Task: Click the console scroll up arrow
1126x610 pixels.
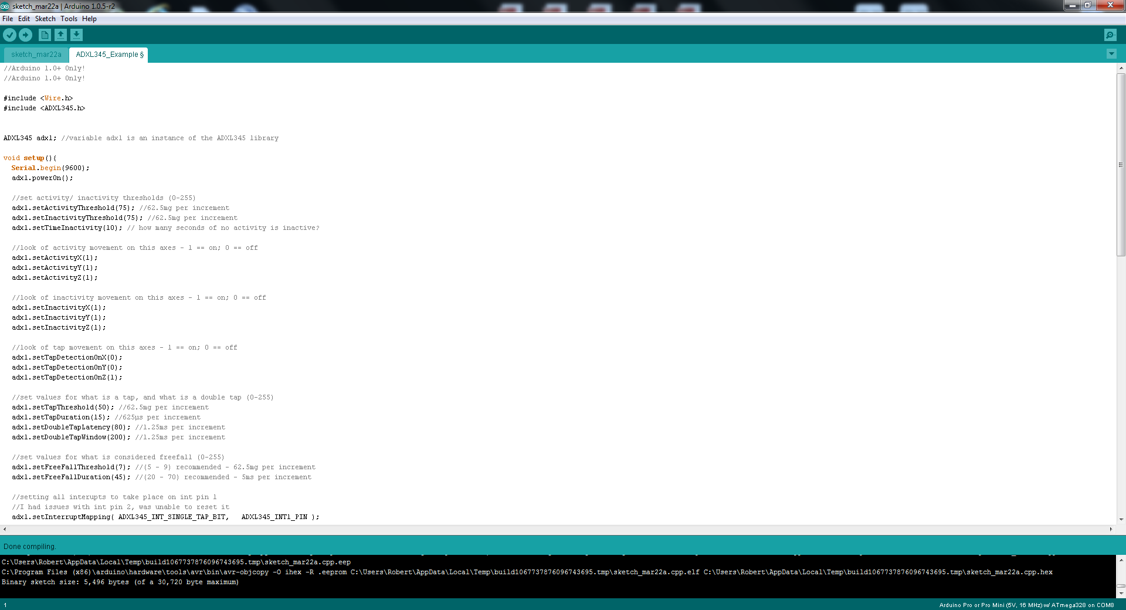Action: [x=1121, y=560]
